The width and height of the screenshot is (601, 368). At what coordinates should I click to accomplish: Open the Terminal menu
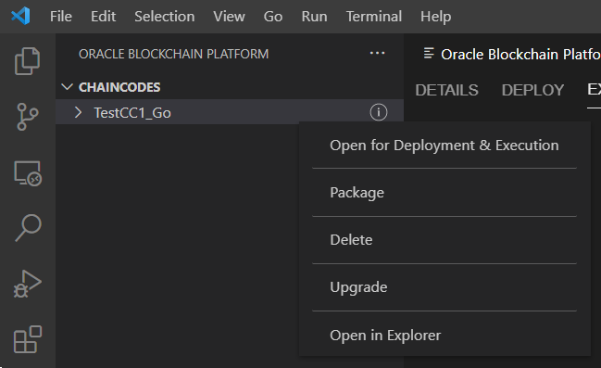coord(374,17)
